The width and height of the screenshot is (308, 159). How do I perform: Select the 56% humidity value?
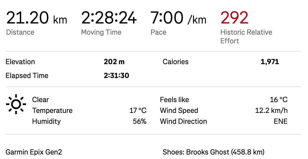[x=139, y=121]
